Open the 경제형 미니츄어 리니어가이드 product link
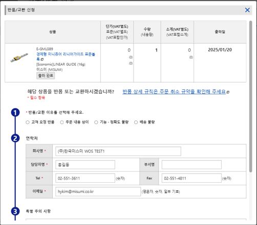The width and height of the screenshot is (257, 225). point(66,57)
